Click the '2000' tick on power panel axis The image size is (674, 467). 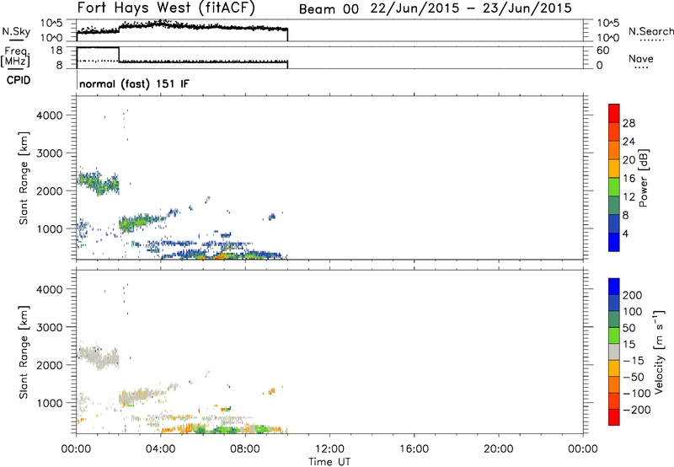coord(50,191)
